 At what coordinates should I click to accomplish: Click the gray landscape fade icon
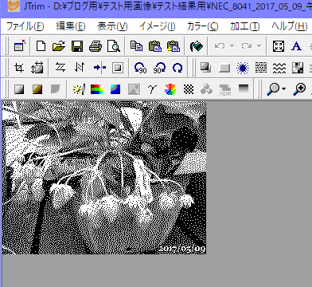click(x=134, y=89)
